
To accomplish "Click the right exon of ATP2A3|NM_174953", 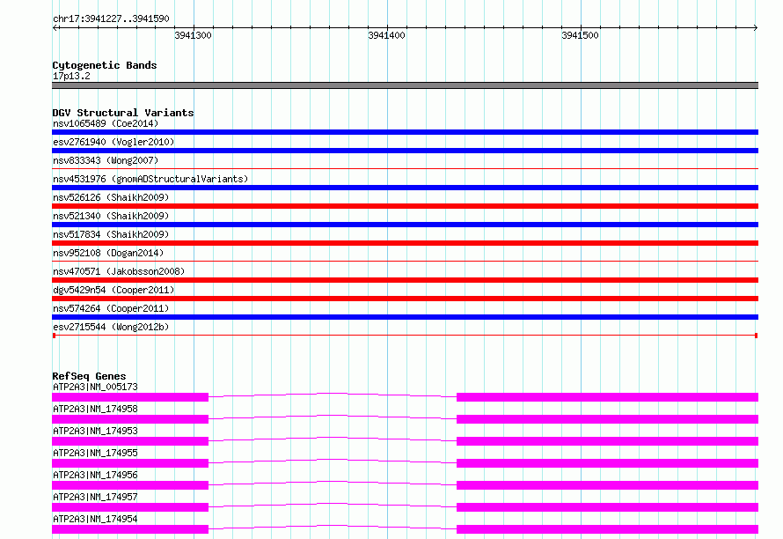I will coord(607,441).
